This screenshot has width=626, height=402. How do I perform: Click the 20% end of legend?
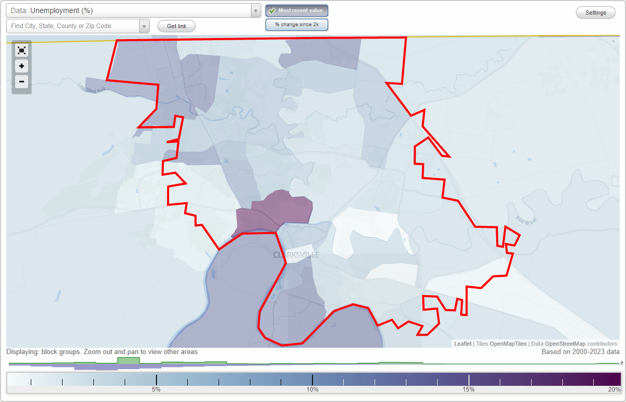[x=614, y=389]
